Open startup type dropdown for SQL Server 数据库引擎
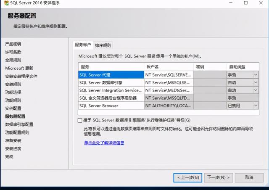Viewport: 269px width, 190px height. click(x=256, y=82)
